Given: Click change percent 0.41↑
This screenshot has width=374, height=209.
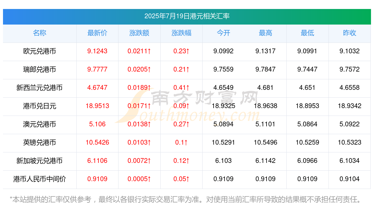Looking at the screenshot, I should pyautogui.click(x=181, y=88).
